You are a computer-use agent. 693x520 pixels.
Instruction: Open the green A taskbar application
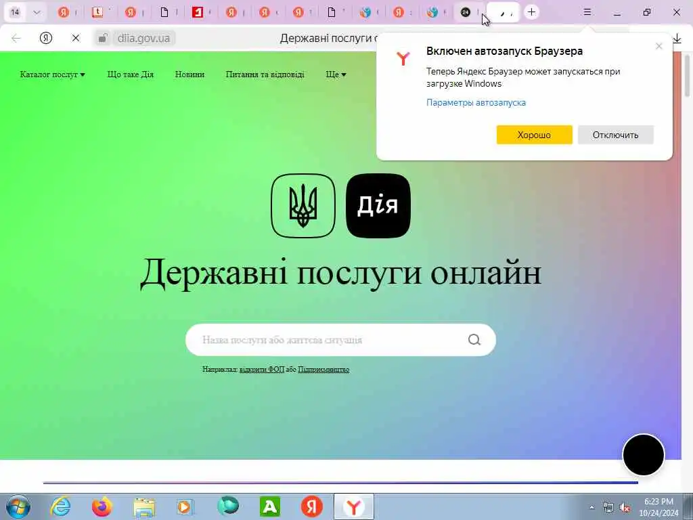(x=269, y=506)
